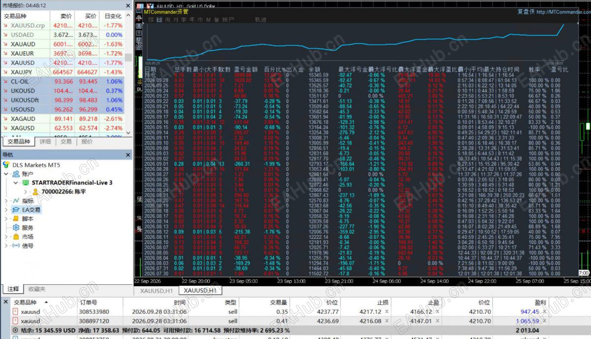591x339 pixels.
Task: Select the 周 weekly period in MTCommander
Action: click(x=168, y=20)
